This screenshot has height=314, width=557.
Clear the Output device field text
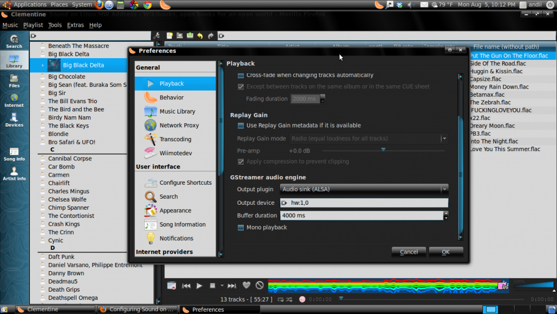[x=284, y=203]
